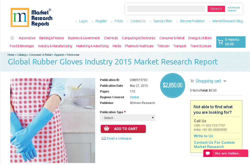Click the rubber gloves product image

click(x=53, y=120)
